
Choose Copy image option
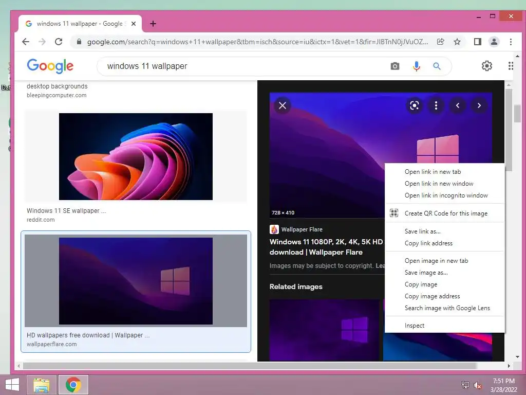tap(445, 284)
